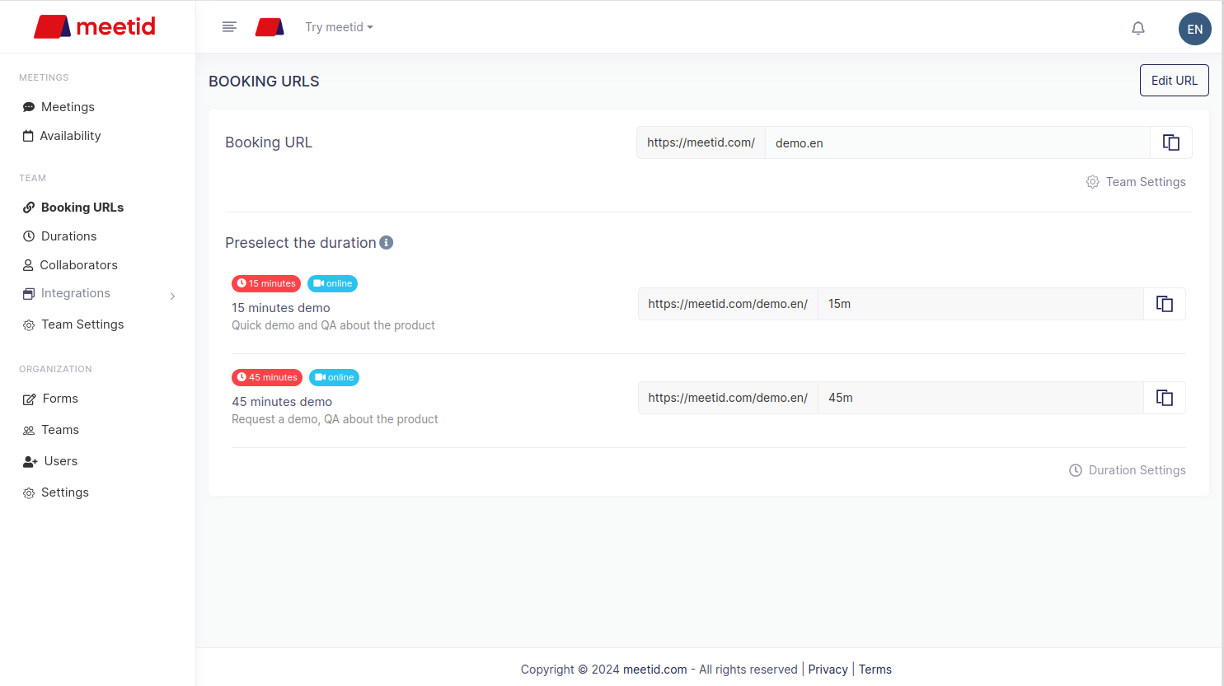Click 'Request a demo, QA about the product' text

pos(335,419)
